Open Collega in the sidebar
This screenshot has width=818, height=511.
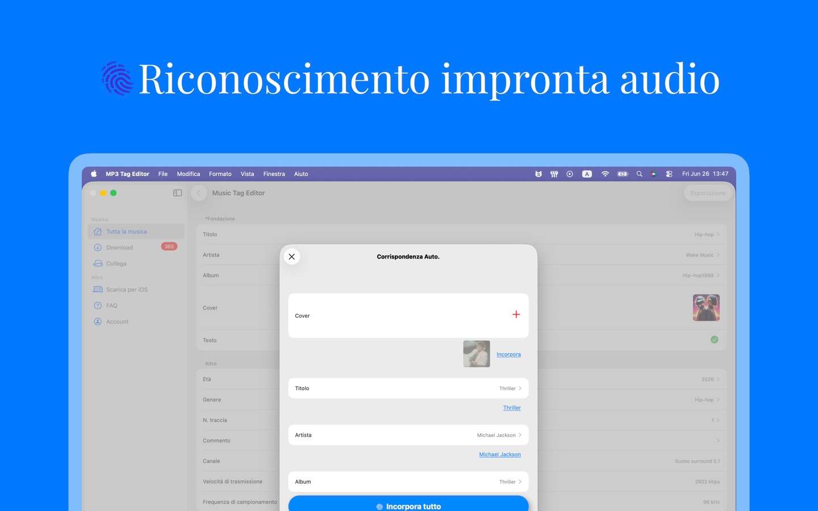(136, 263)
